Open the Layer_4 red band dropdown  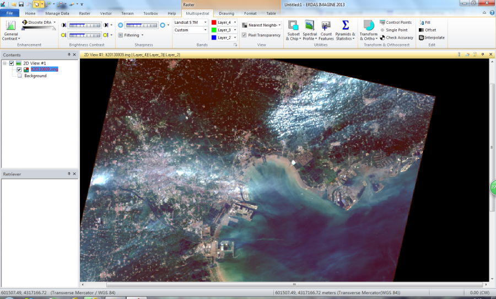(x=235, y=23)
